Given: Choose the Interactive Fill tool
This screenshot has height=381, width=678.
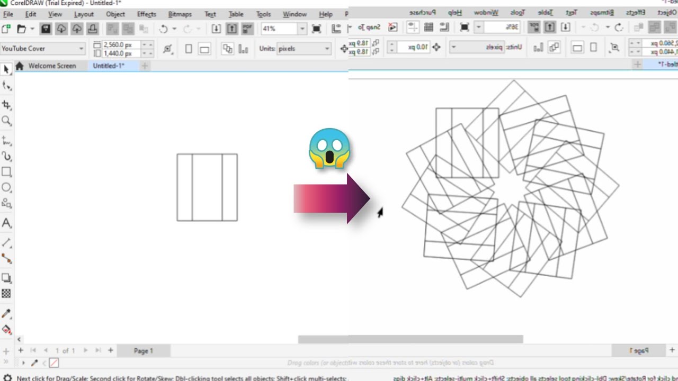Looking at the screenshot, I should coord(6,329).
